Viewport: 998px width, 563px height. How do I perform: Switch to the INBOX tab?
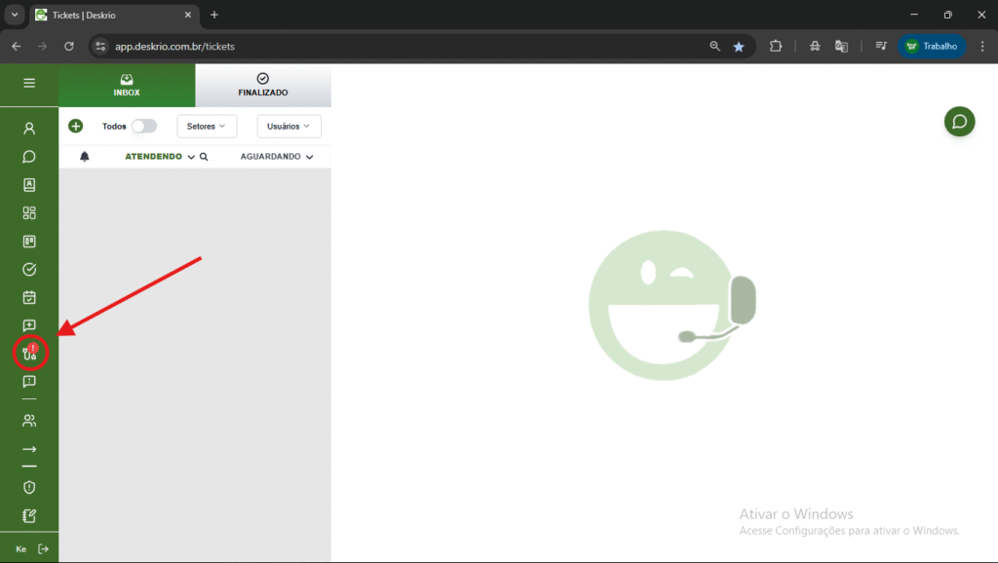point(127,86)
